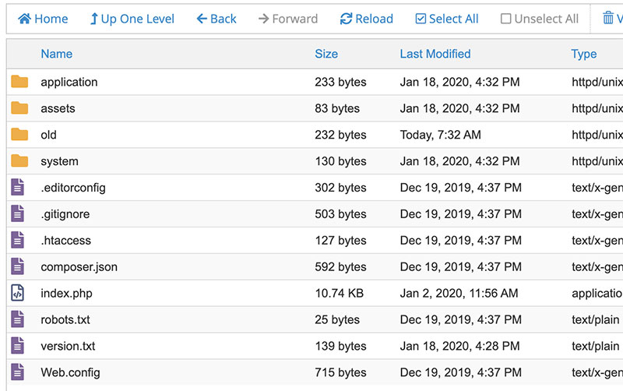Sort by Last Modified column header

(435, 54)
